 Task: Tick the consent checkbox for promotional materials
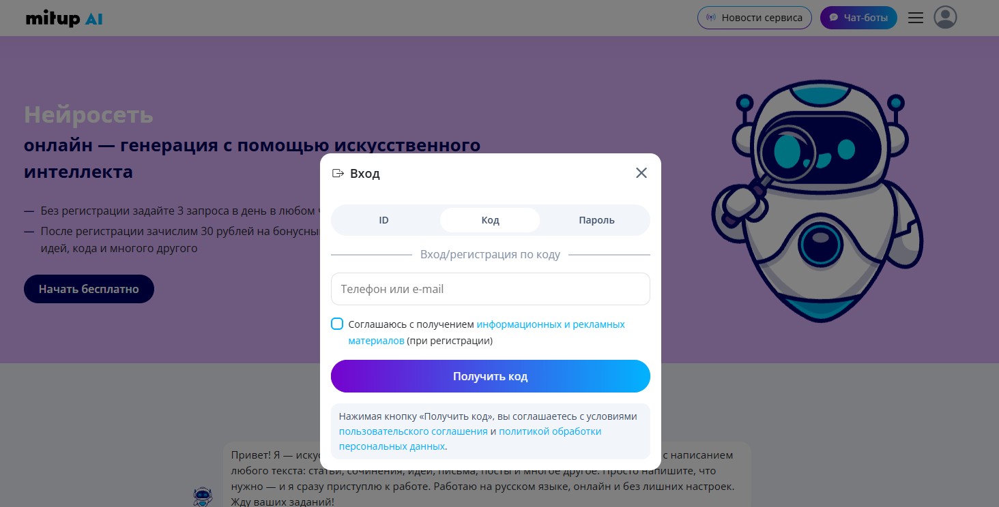click(x=337, y=324)
